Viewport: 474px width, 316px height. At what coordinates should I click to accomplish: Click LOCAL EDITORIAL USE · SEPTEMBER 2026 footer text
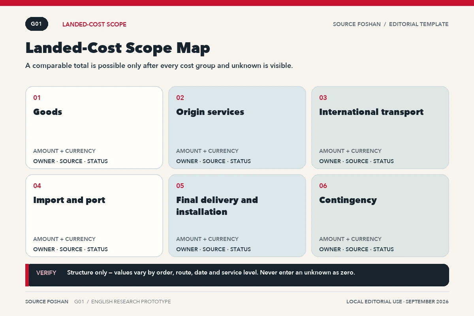(x=397, y=302)
